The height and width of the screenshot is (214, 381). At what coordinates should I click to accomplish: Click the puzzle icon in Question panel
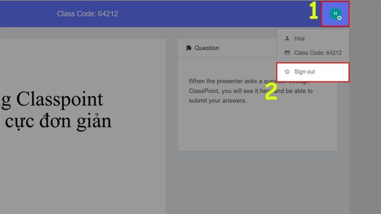(189, 48)
